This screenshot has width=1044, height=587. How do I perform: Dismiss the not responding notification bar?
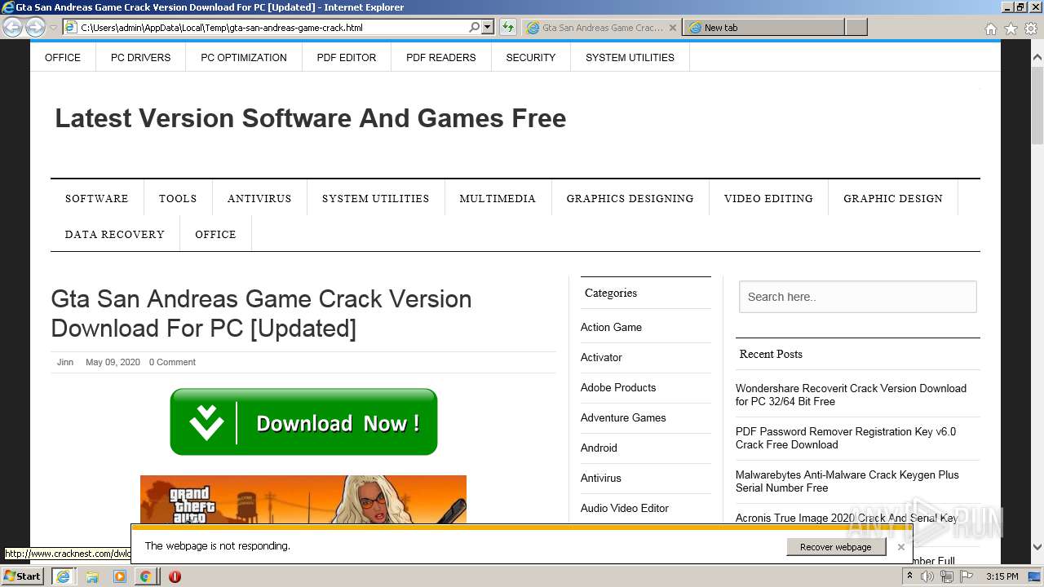pos(900,547)
